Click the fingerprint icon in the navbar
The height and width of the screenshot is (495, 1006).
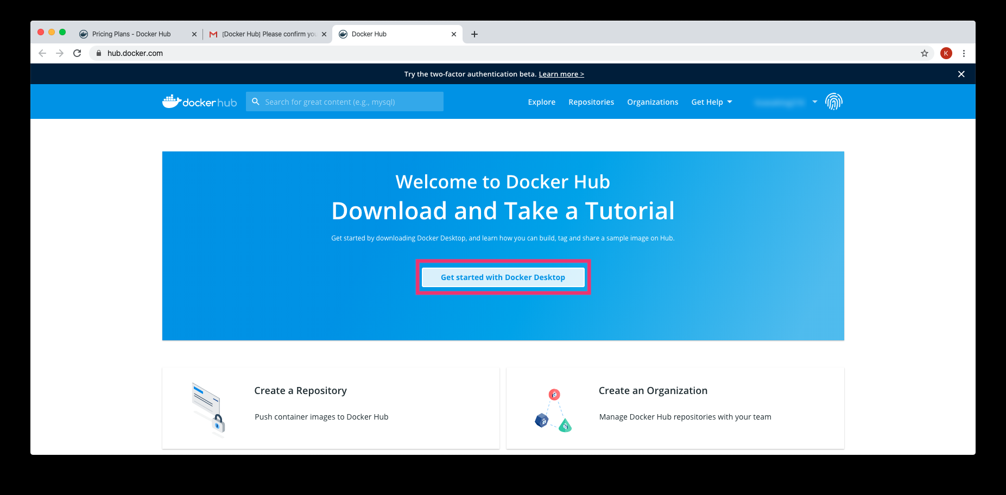[834, 101]
